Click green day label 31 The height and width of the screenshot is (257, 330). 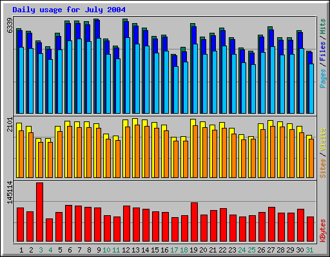309,250
